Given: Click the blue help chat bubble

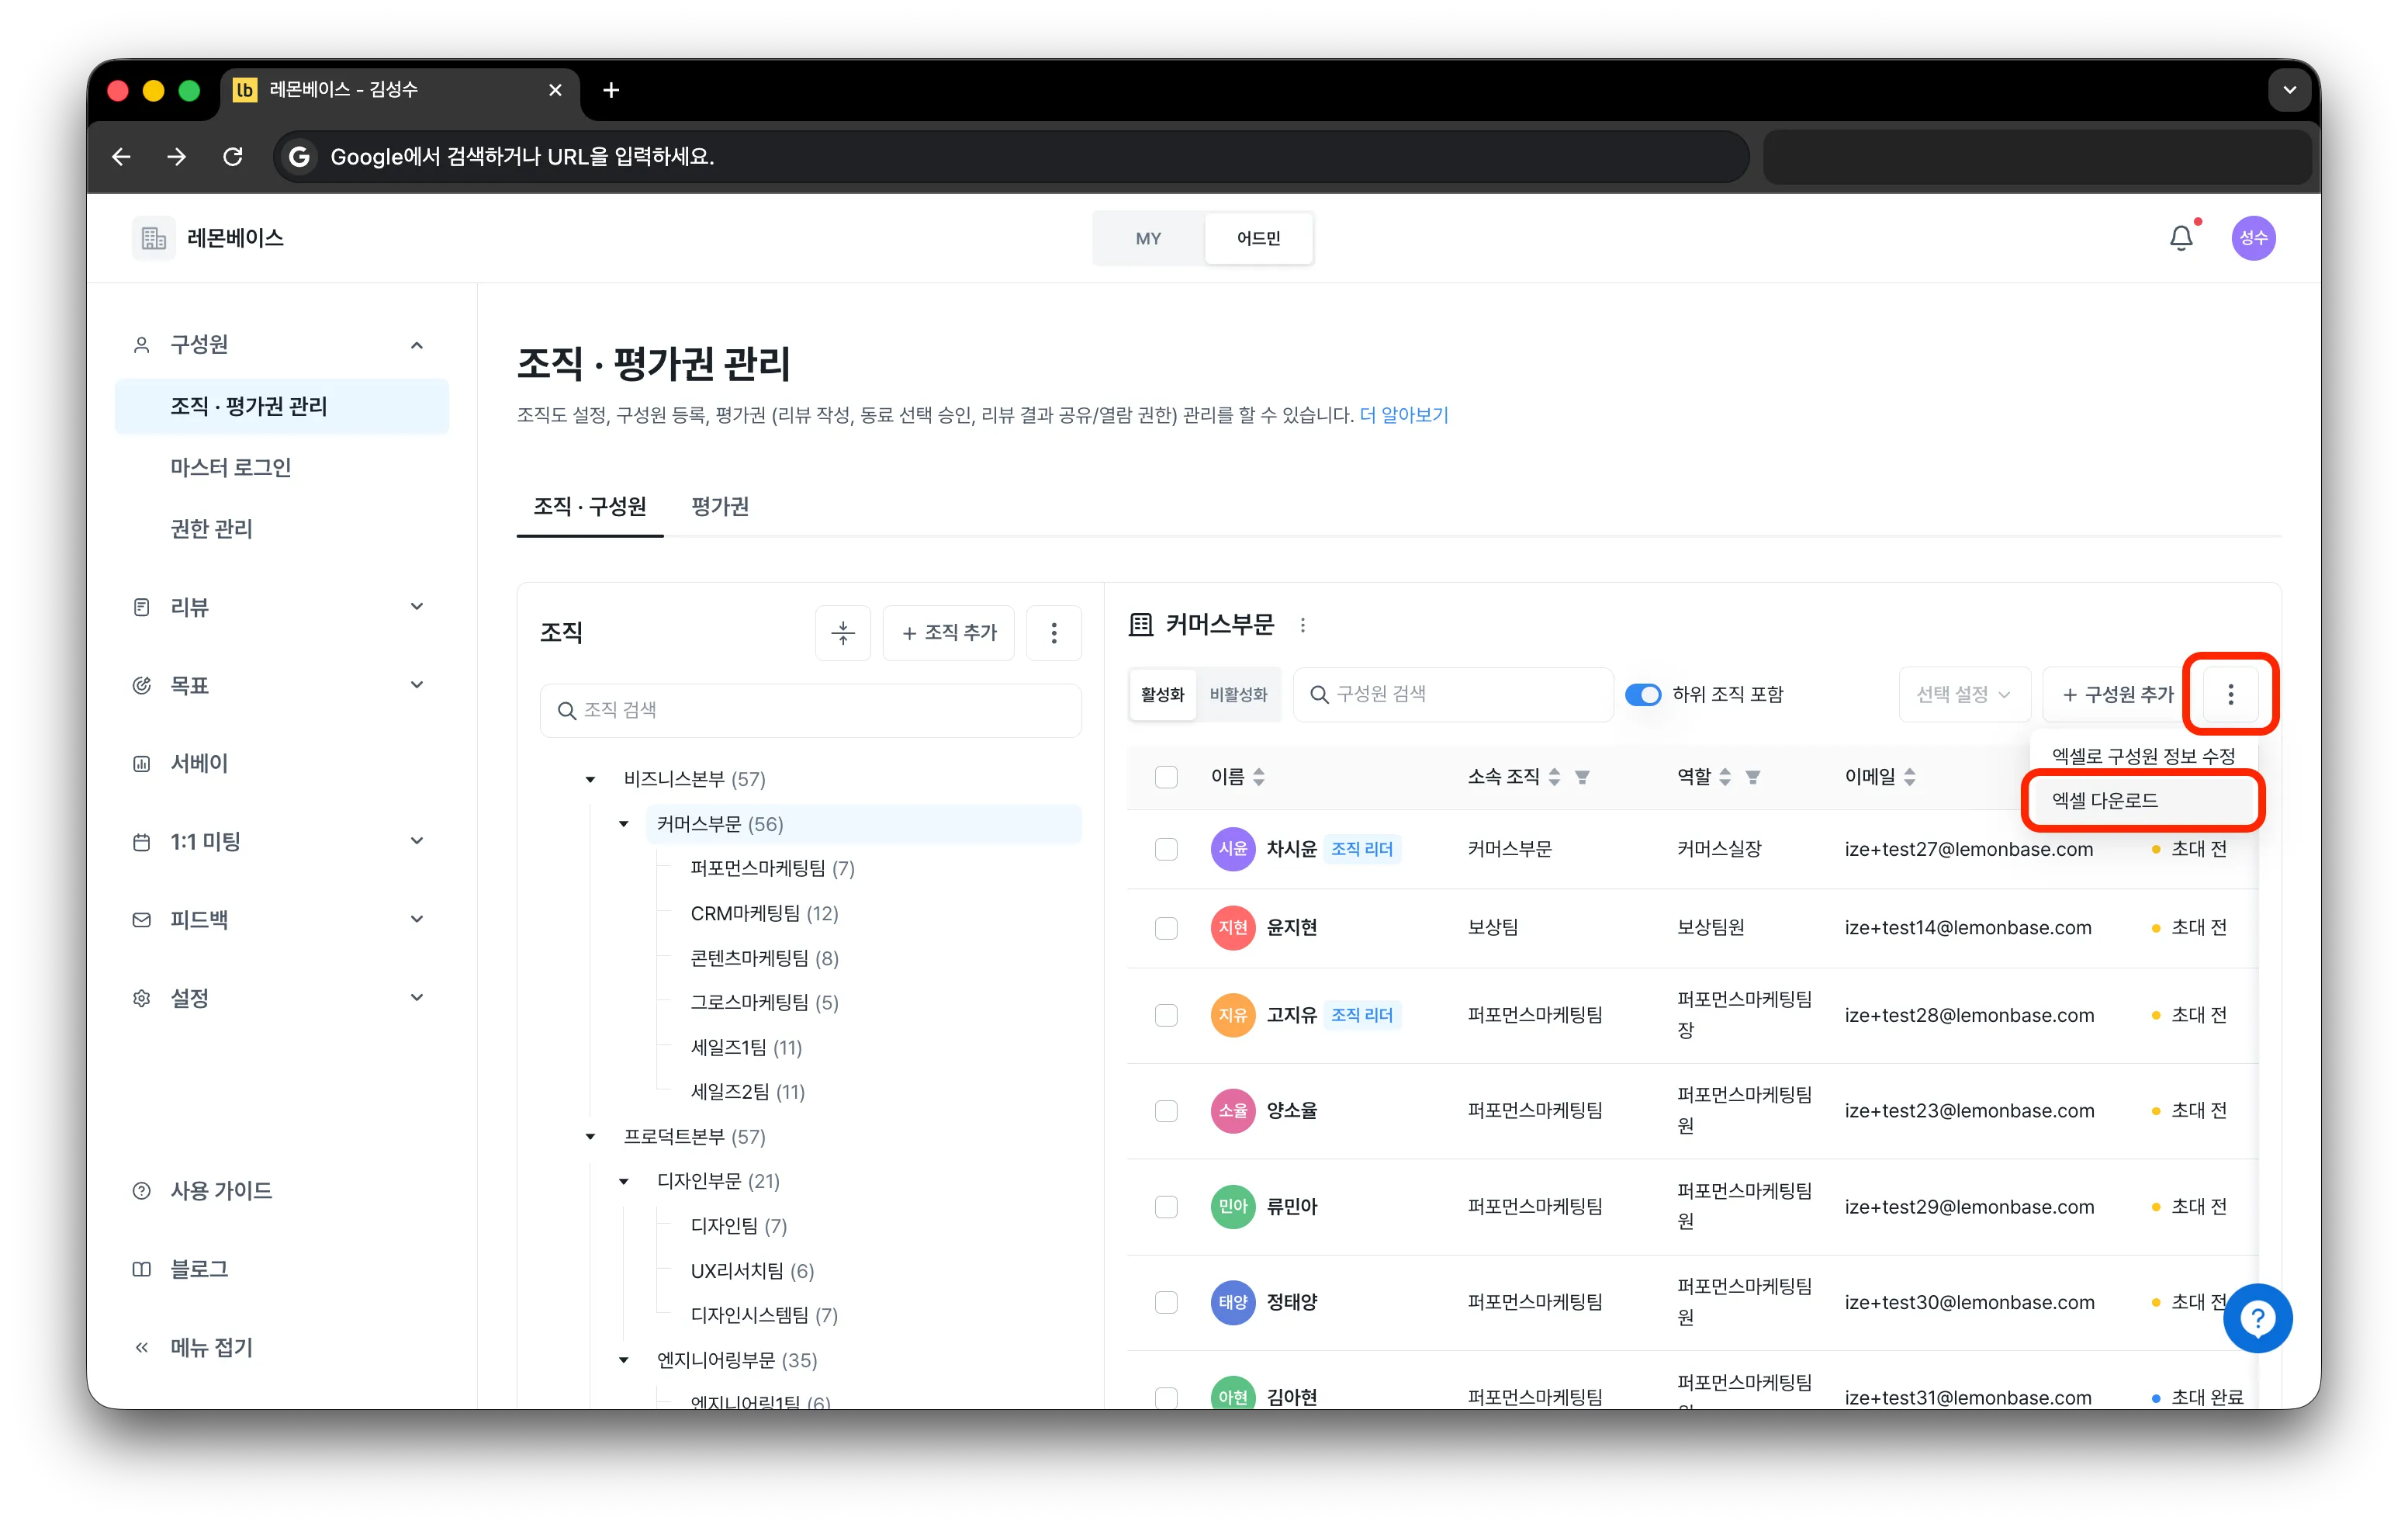Looking at the screenshot, I should [2257, 1318].
